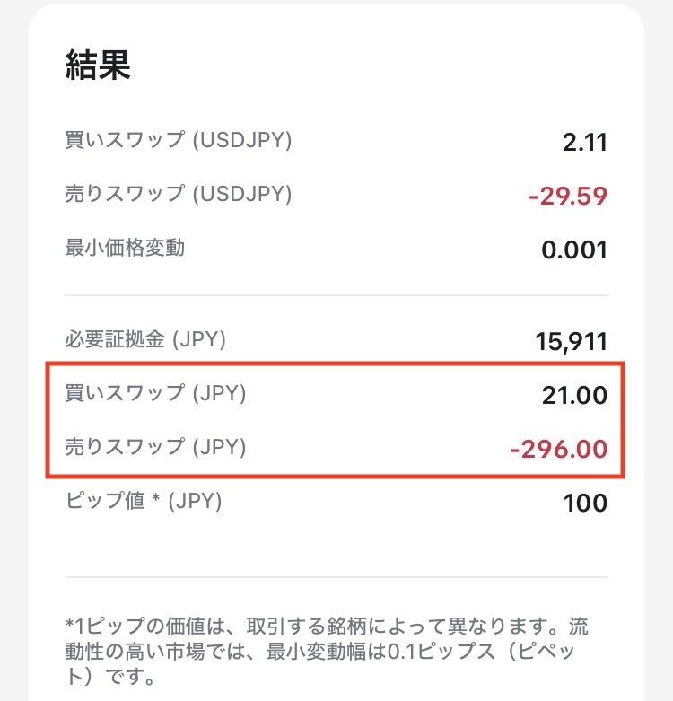Click the 15,911 required margin value
This screenshot has width=673, height=701.
[571, 342]
